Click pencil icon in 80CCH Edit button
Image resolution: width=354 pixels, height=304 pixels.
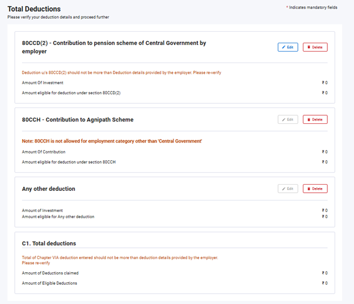(284, 120)
